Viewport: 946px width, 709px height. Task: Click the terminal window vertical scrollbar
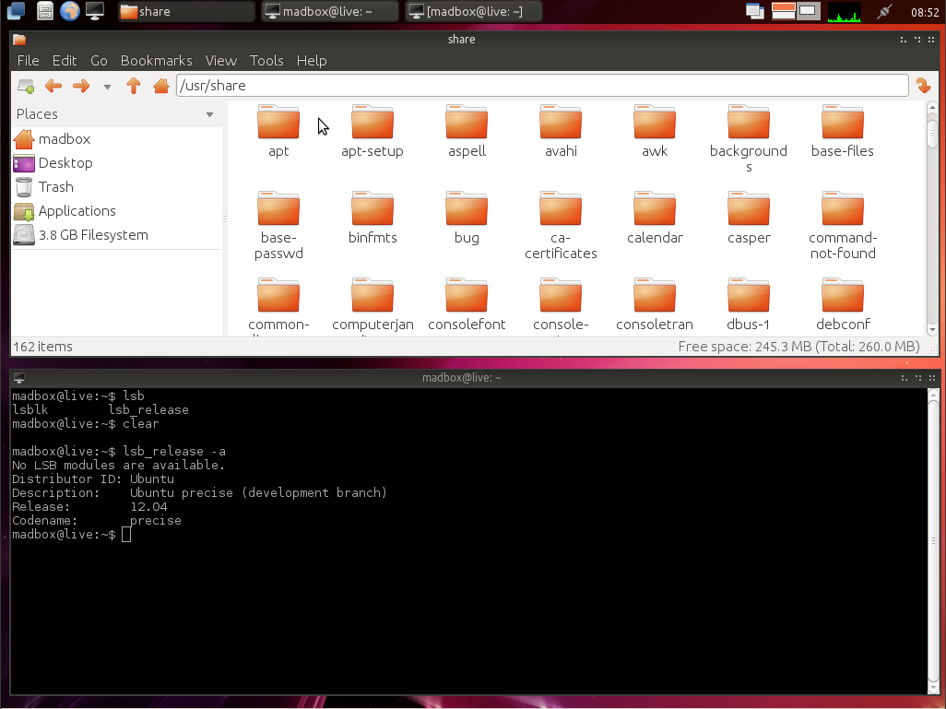[x=933, y=540]
